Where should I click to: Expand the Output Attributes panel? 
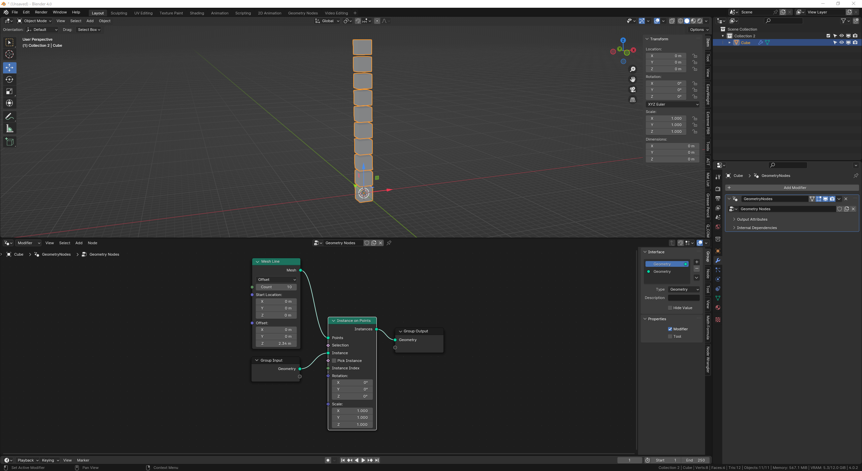(x=752, y=219)
